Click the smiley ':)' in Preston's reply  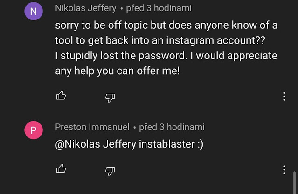click(200, 144)
